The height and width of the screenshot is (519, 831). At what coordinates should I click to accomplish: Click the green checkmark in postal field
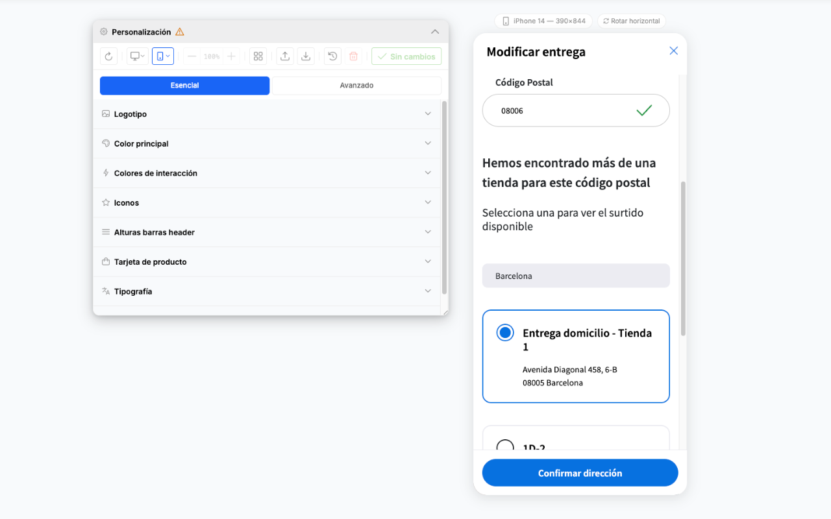pos(644,111)
